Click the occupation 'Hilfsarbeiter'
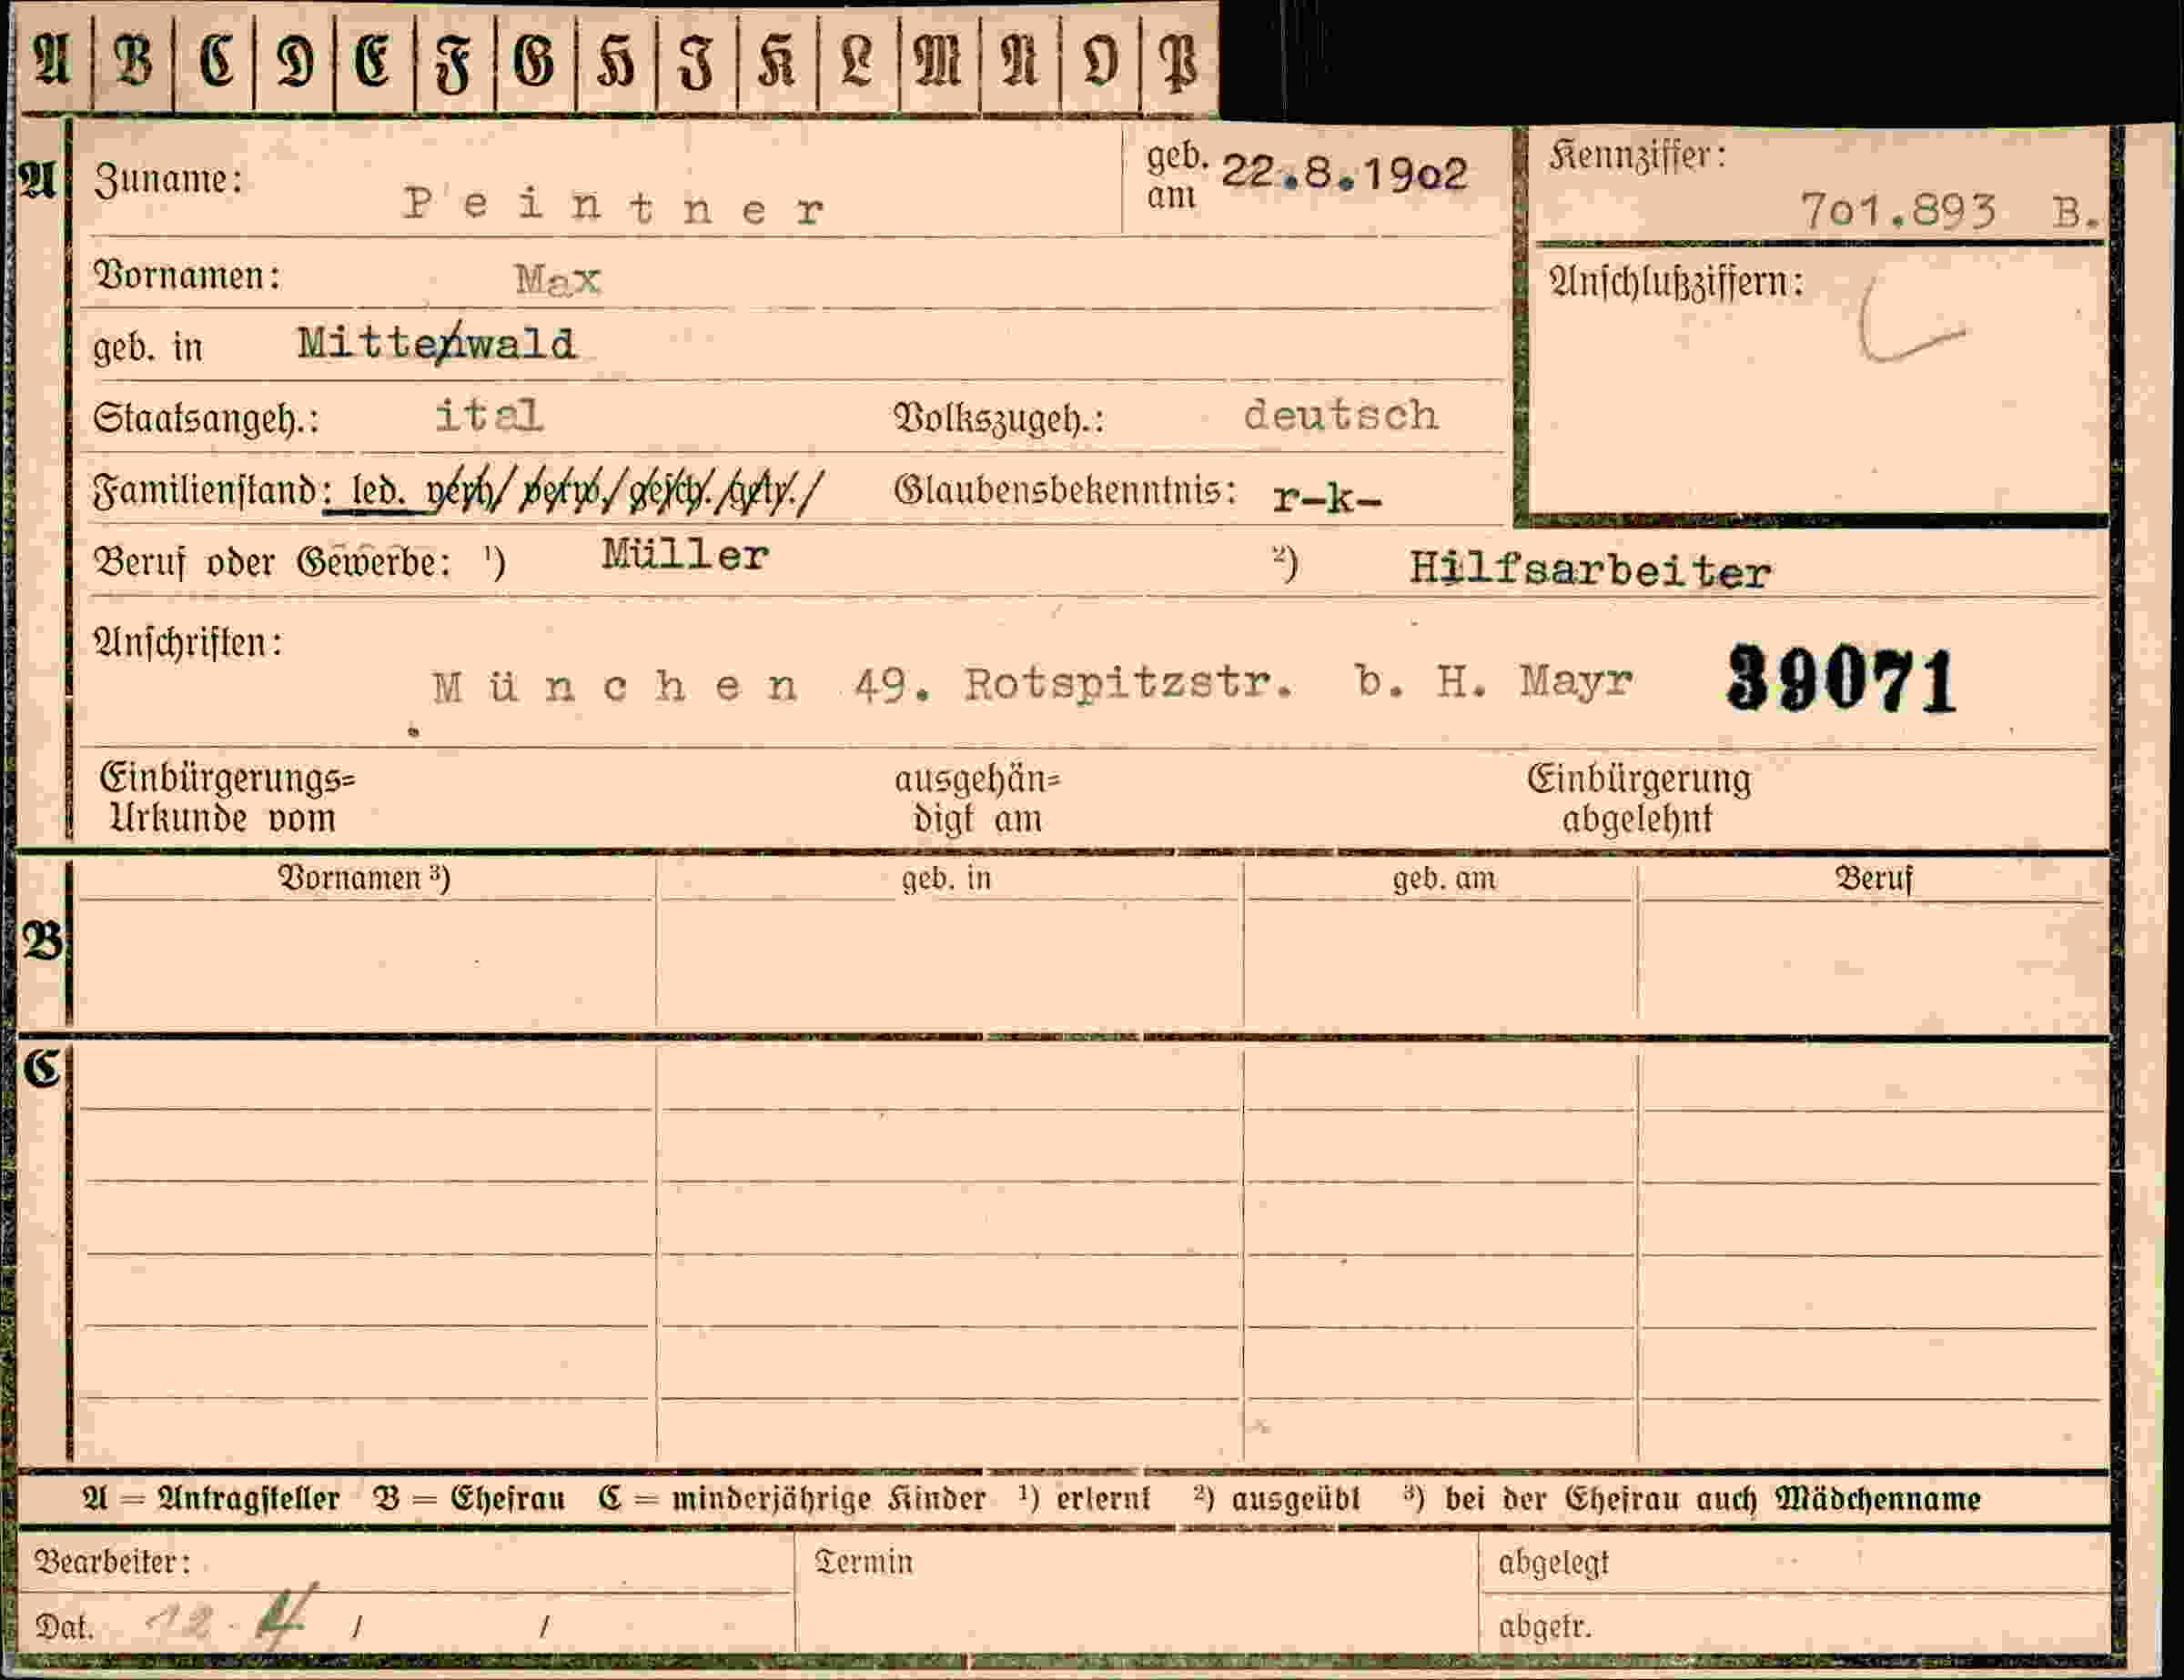Image resolution: width=2184 pixels, height=1680 pixels. tap(1590, 570)
